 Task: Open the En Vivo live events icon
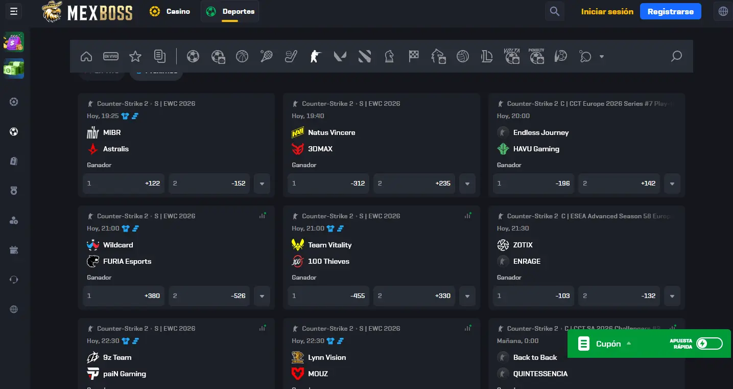111,56
